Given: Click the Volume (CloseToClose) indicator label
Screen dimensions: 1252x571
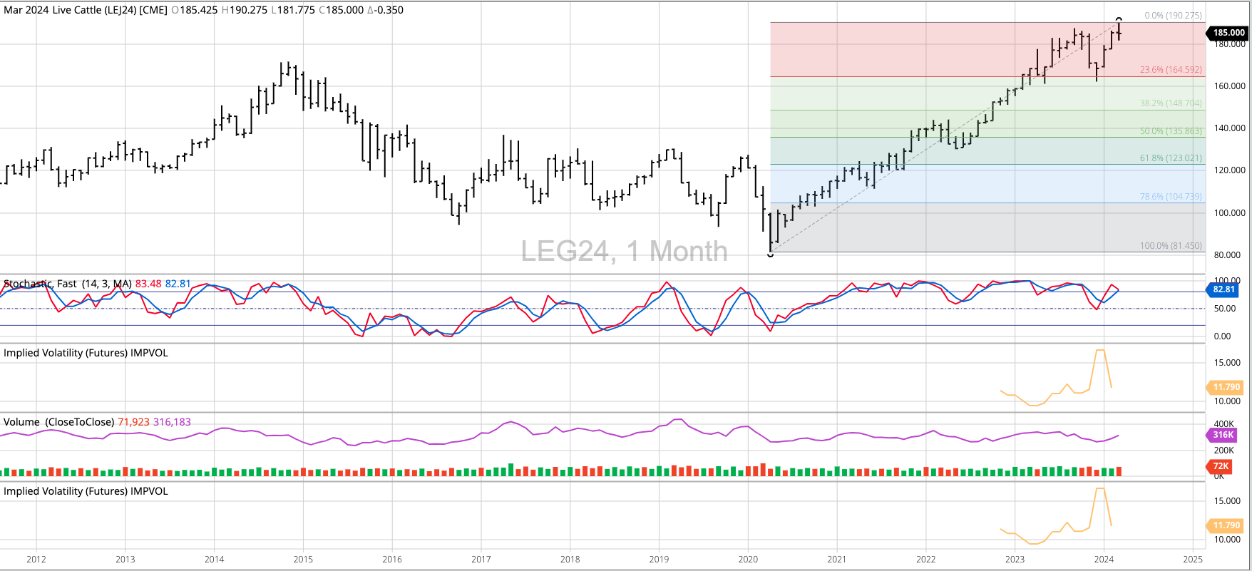Looking at the screenshot, I should click(x=58, y=422).
